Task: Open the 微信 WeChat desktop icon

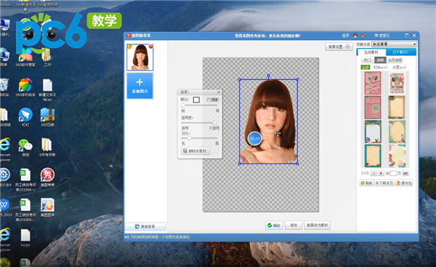Action: (25, 147)
